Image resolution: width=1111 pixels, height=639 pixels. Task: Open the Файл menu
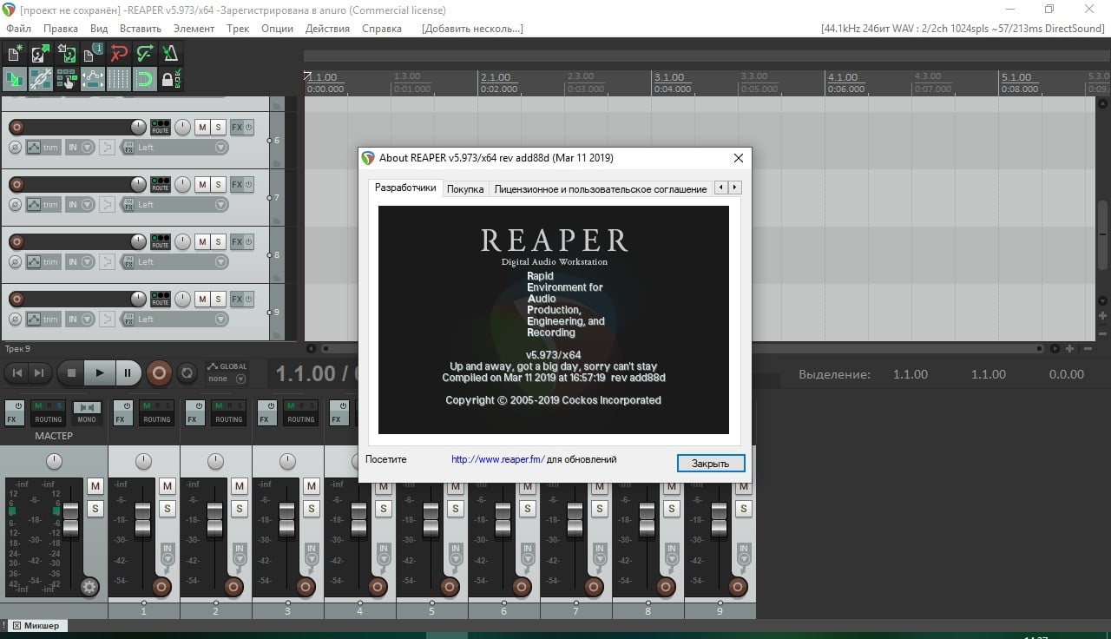click(18, 28)
